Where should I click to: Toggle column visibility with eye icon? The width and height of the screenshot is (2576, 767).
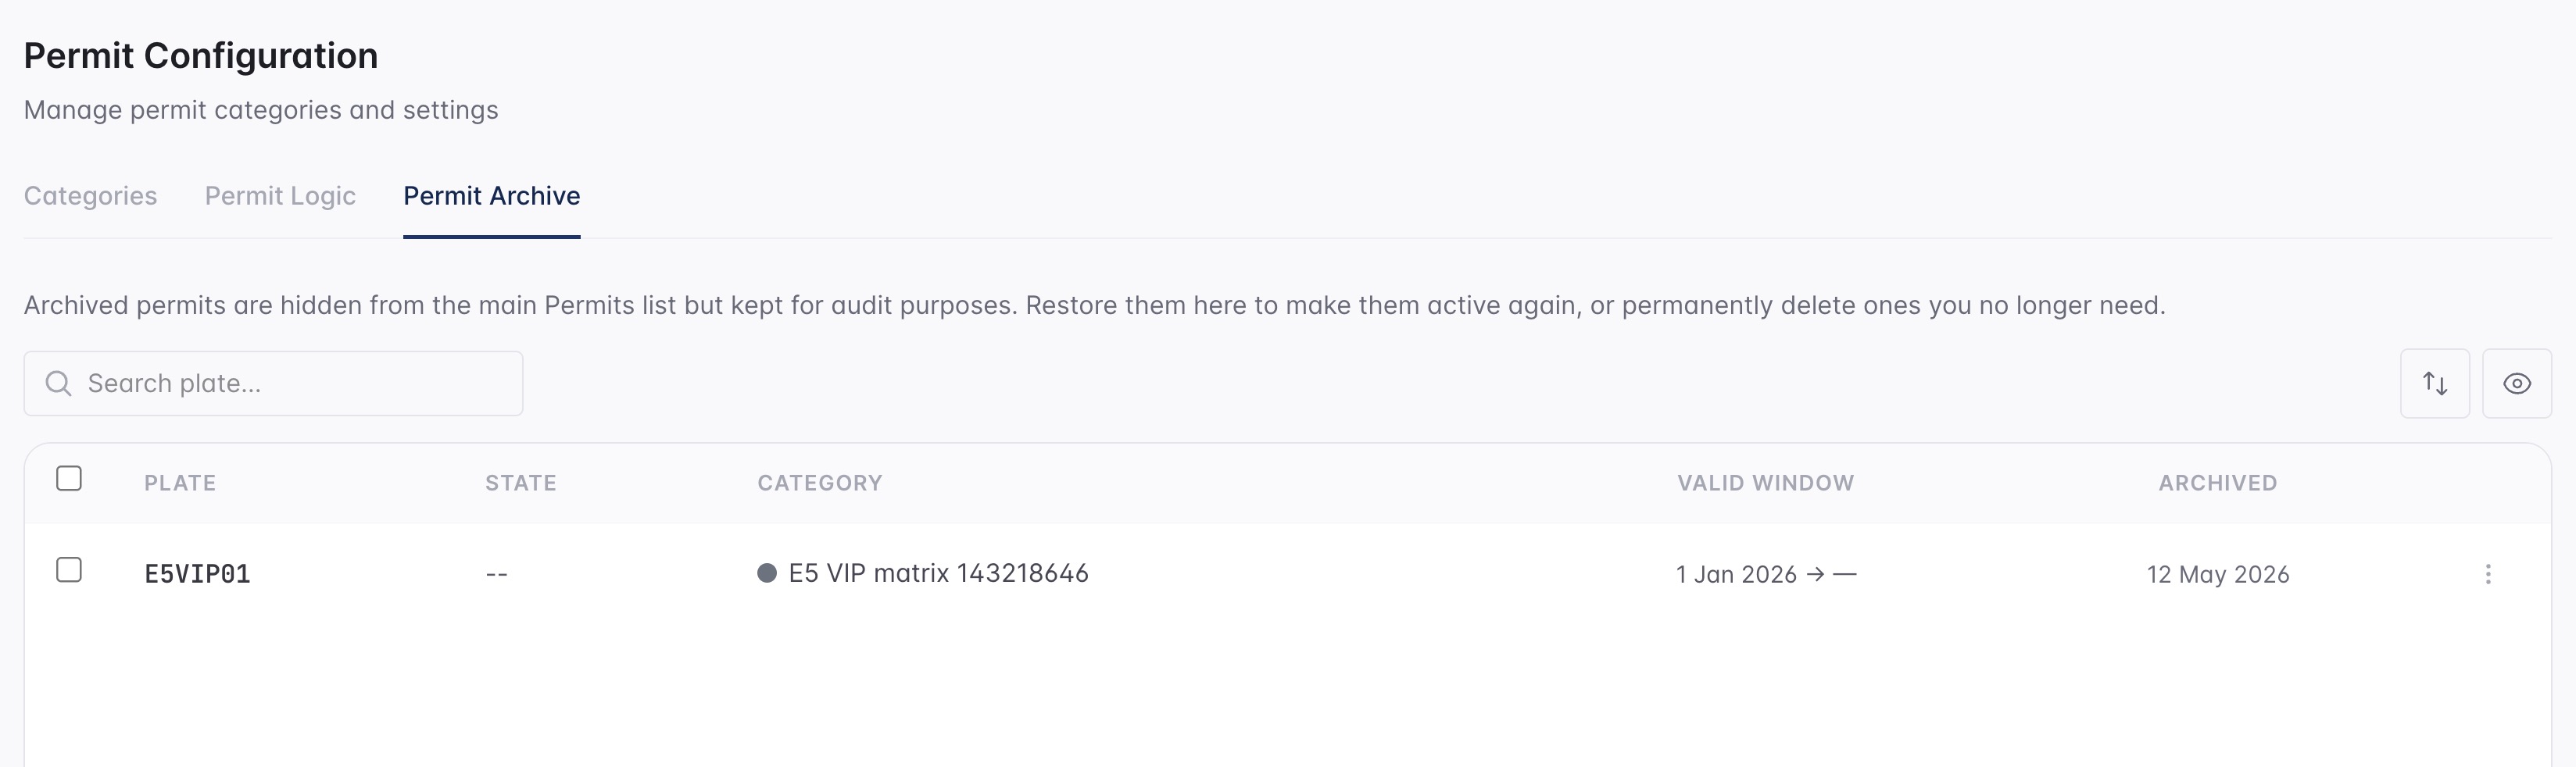tap(2516, 383)
